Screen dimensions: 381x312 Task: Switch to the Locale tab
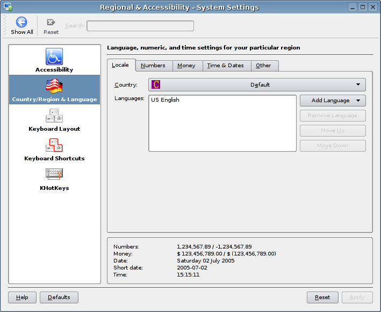point(120,65)
